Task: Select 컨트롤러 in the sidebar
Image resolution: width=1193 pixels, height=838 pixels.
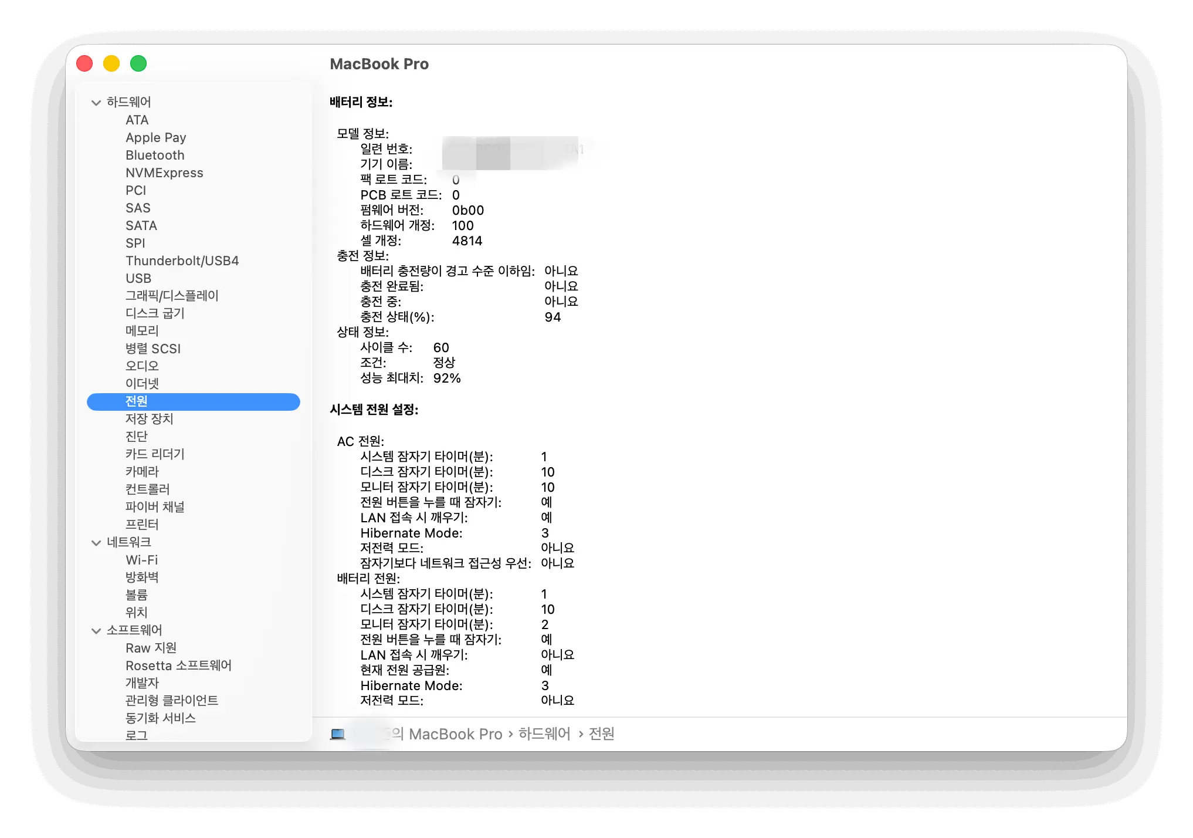Action: coord(148,489)
